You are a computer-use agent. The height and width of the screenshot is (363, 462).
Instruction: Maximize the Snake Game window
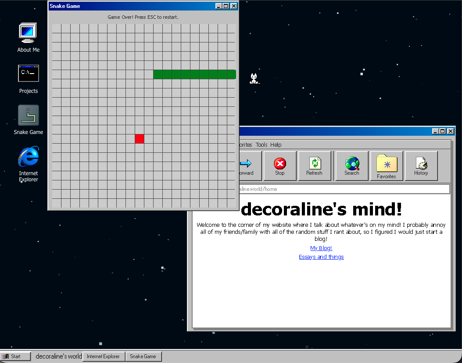pyautogui.click(x=226, y=6)
